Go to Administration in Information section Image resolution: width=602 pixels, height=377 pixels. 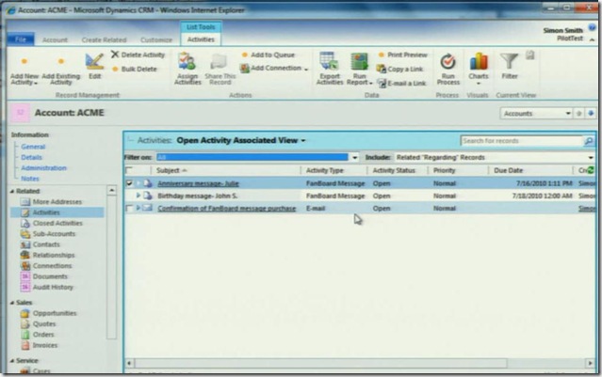pos(43,168)
